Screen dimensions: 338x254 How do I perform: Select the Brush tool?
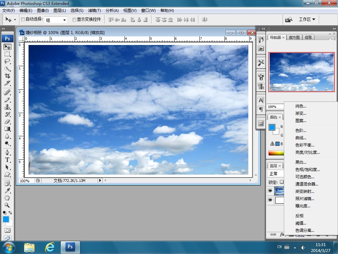(x=7, y=100)
